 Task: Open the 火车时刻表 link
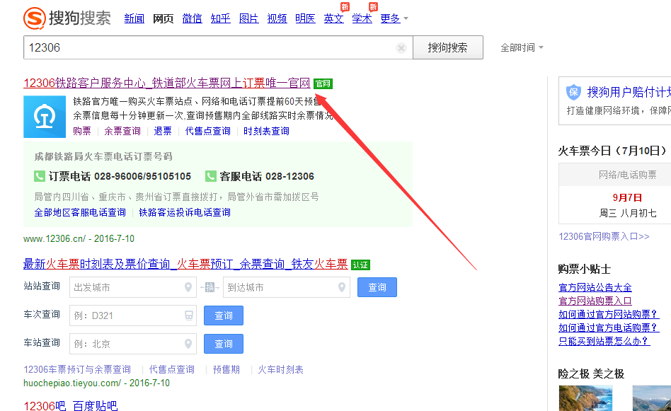click(281, 369)
